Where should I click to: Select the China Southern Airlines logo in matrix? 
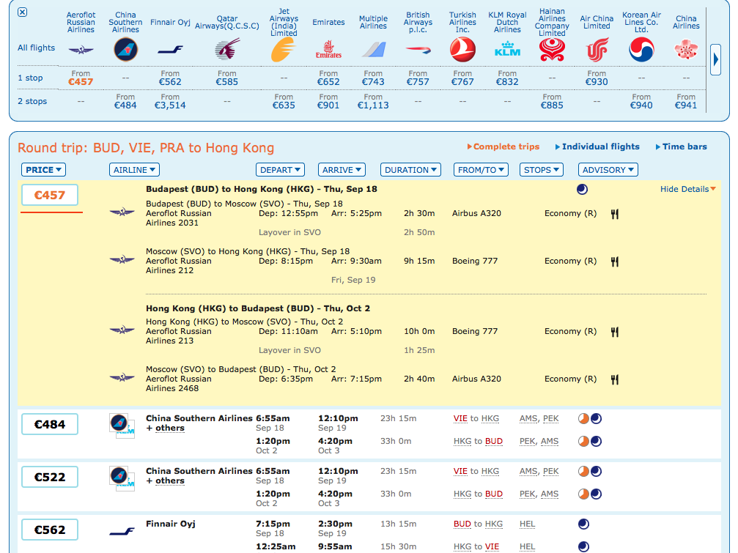[x=125, y=49]
